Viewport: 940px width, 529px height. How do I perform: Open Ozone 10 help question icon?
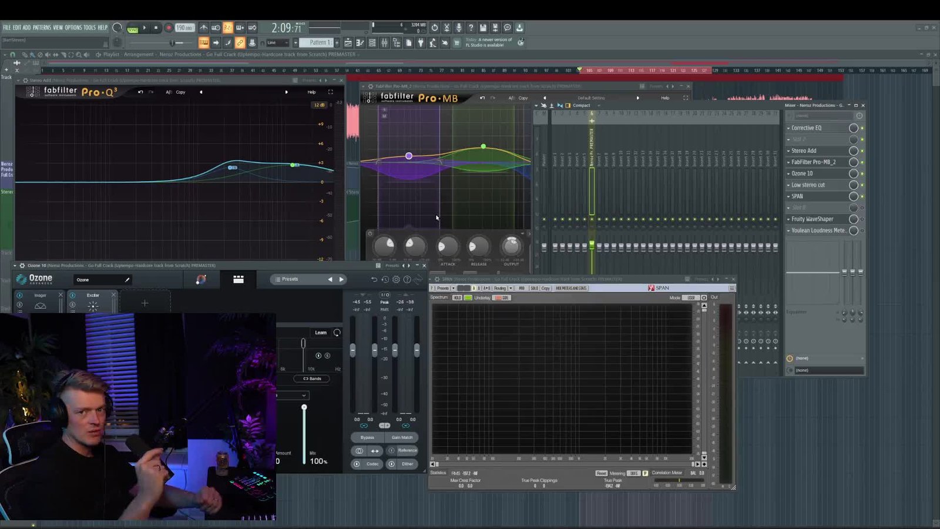coord(407,280)
